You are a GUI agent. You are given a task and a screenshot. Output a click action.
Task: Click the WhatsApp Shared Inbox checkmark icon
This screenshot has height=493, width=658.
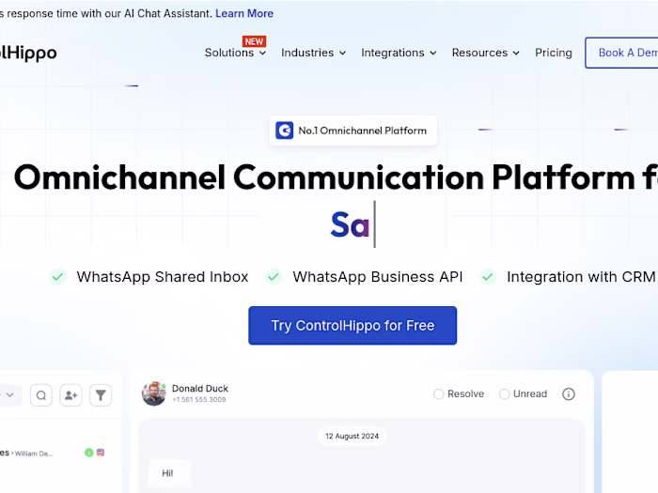point(58,277)
